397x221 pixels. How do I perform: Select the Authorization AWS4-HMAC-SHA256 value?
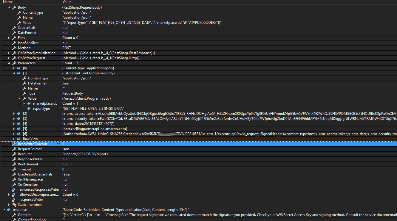coord(229,134)
